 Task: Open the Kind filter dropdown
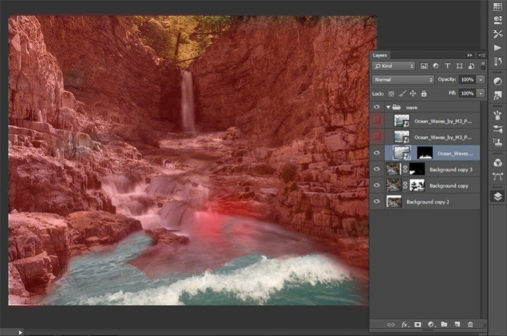[x=393, y=66]
